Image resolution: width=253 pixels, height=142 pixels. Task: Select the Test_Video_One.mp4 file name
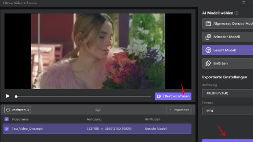tap(27, 129)
